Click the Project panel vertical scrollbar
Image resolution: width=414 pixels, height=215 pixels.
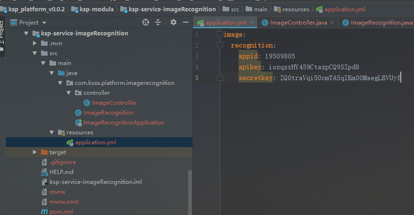point(190,192)
